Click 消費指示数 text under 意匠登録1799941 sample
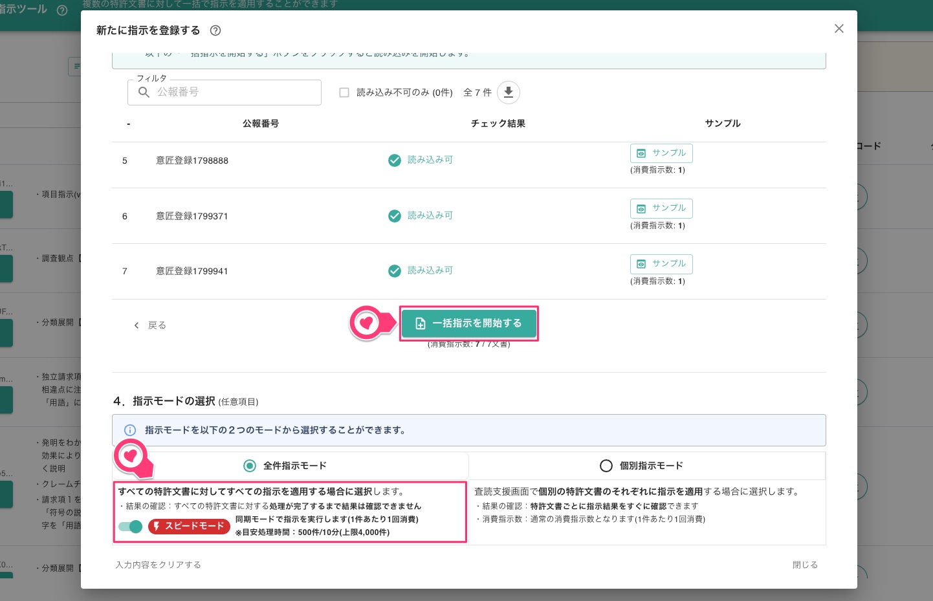The height and width of the screenshot is (601, 933). (657, 281)
